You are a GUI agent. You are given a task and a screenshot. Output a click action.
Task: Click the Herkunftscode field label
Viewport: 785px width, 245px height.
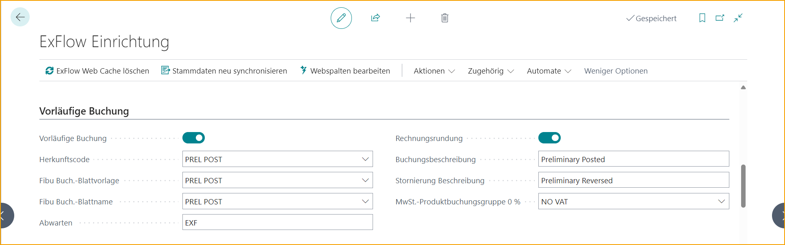[65, 160]
